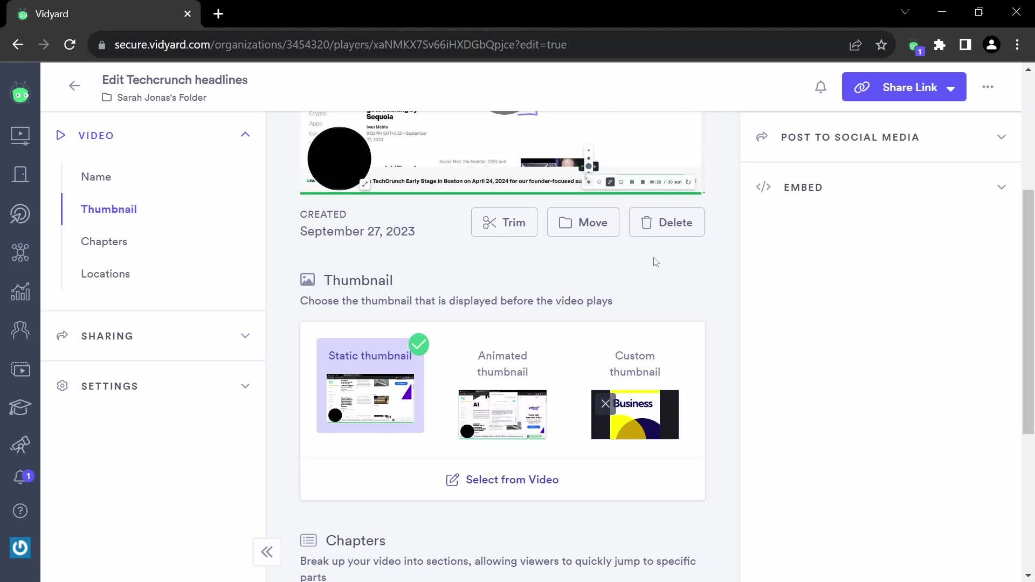This screenshot has width=1035, height=582.
Task: Share this page via address bar icon
Action: (855, 45)
